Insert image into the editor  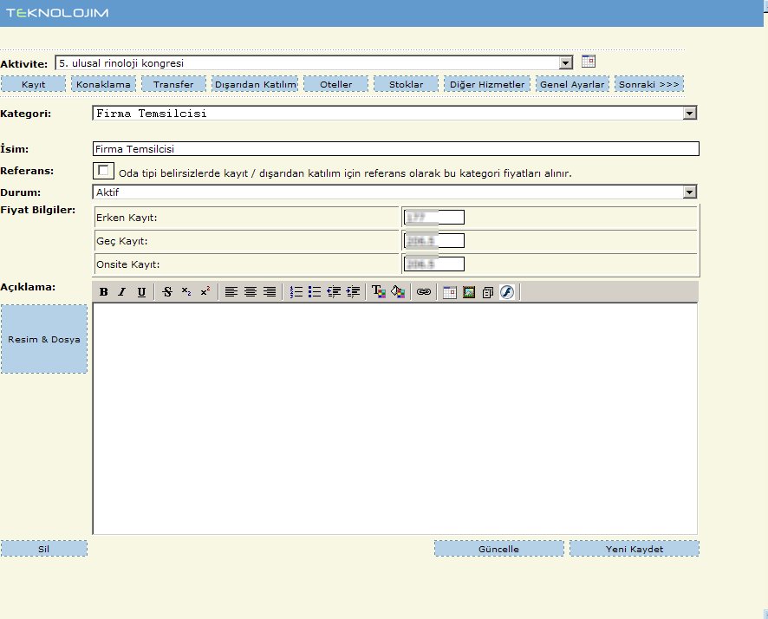[469, 292]
